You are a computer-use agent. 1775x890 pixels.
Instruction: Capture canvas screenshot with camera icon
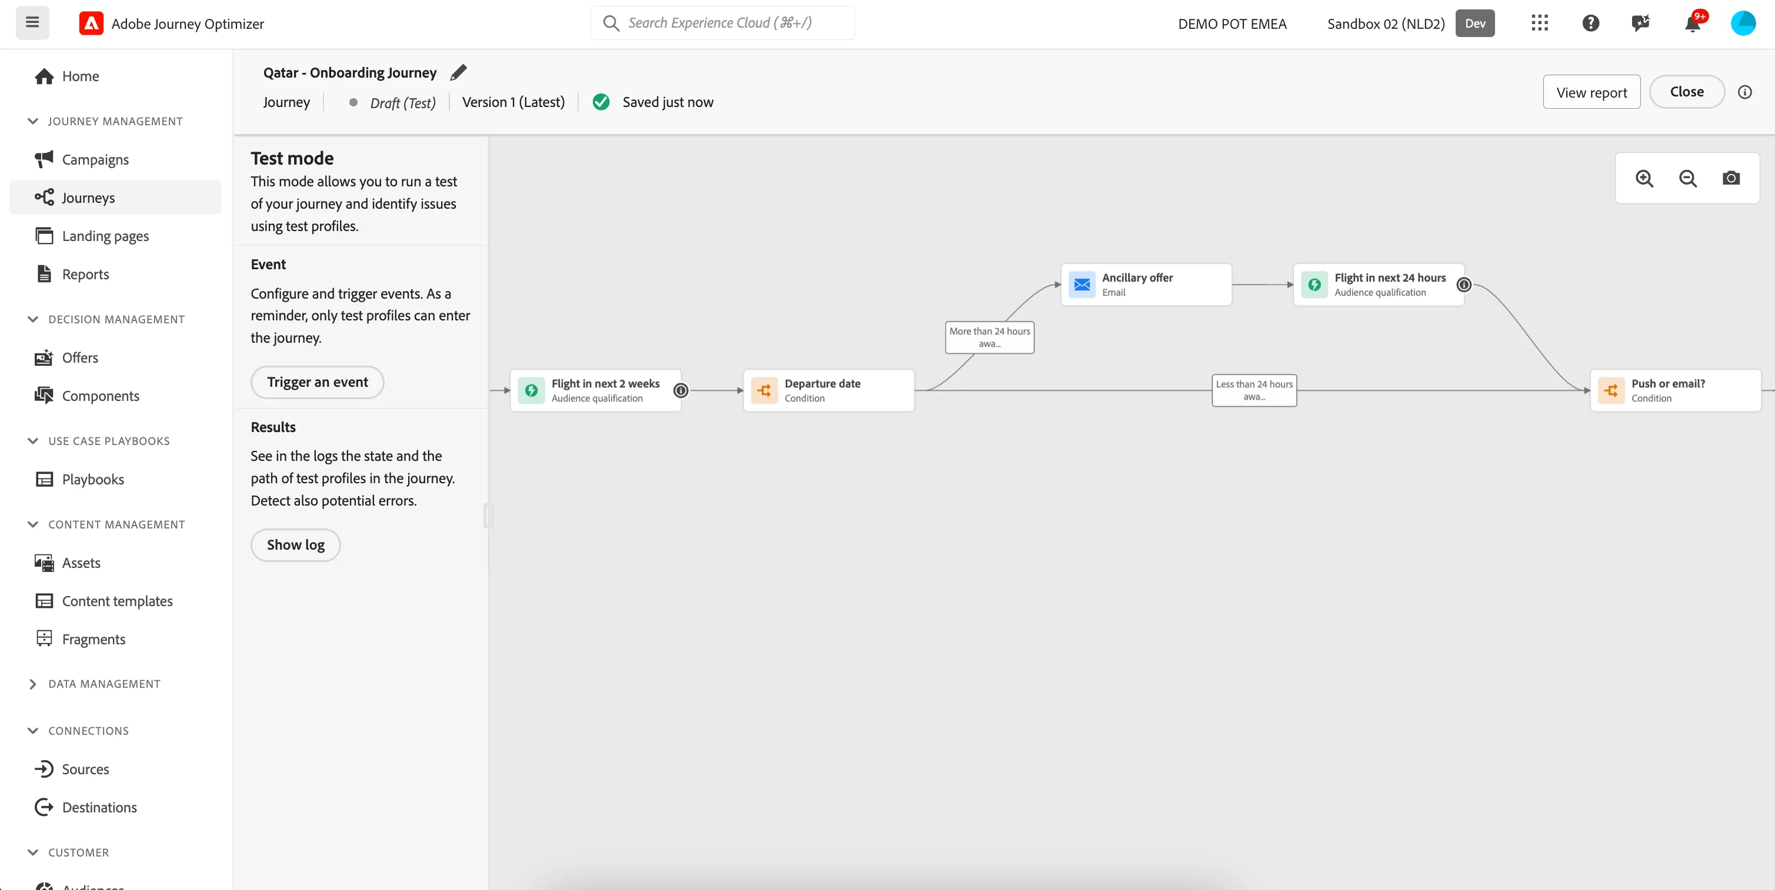(x=1731, y=179)
